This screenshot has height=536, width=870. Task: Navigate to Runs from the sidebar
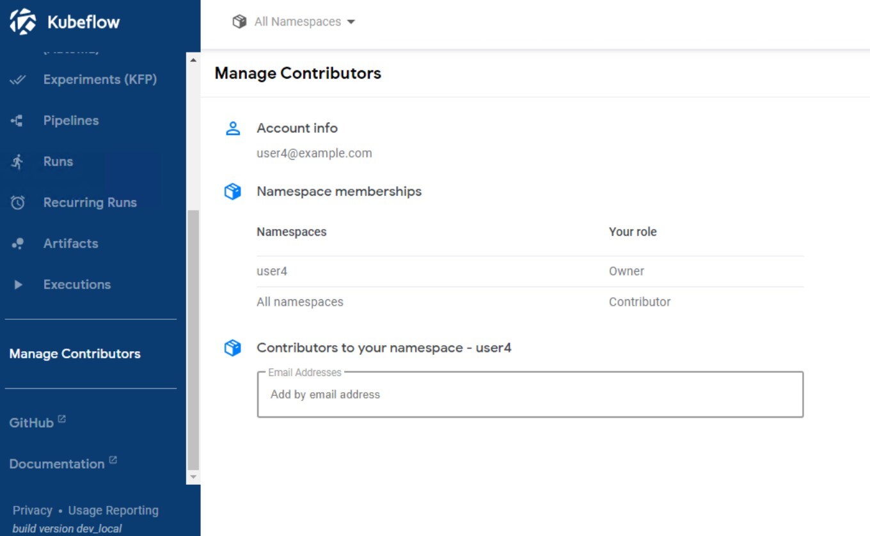58,161
